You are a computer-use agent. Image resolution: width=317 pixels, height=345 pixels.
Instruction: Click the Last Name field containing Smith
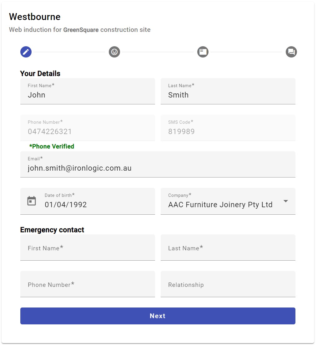click(228, 95)
